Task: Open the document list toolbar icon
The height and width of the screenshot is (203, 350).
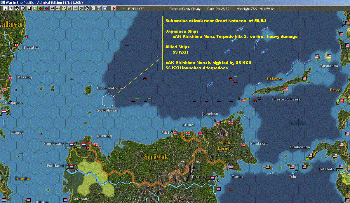Action: (11, 8)
